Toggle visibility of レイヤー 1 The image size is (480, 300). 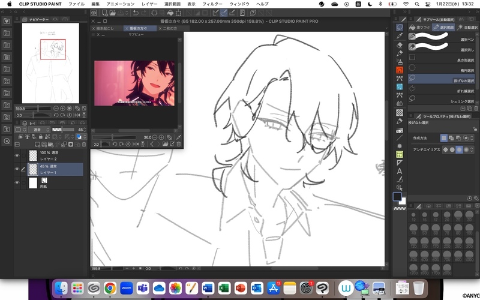tap(17, 169)
